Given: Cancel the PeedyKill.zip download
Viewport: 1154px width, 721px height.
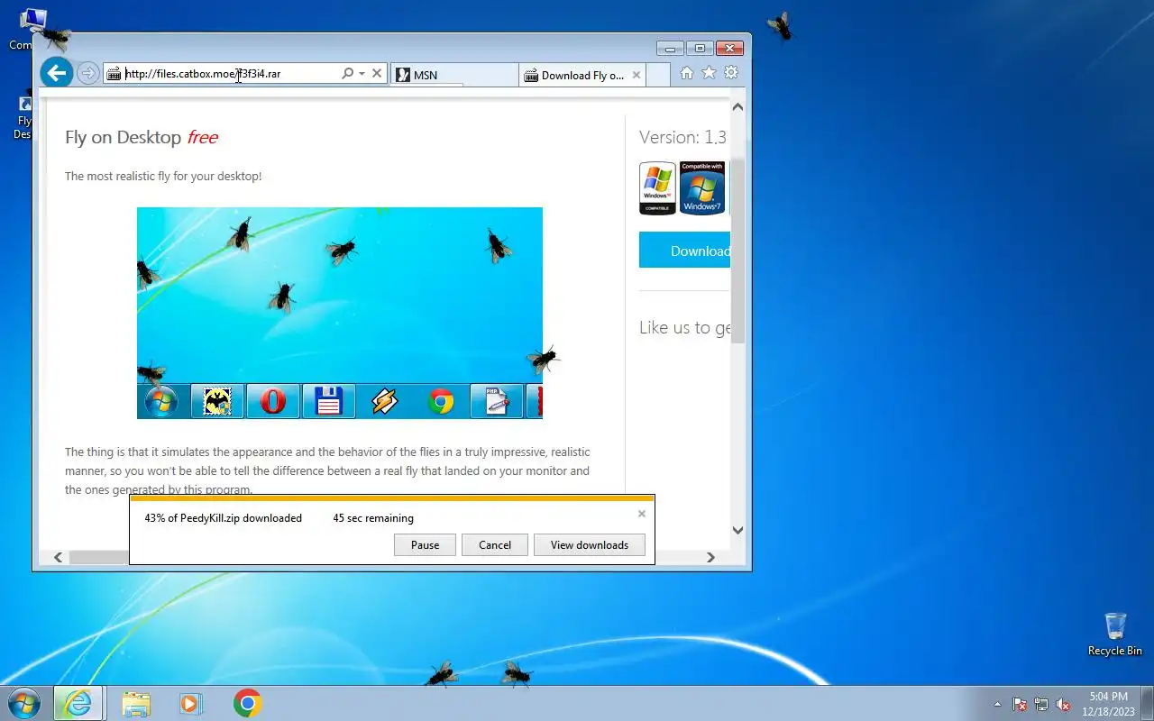Looking at the screenshot, I should pyautogui.click(x=495, y=544).
